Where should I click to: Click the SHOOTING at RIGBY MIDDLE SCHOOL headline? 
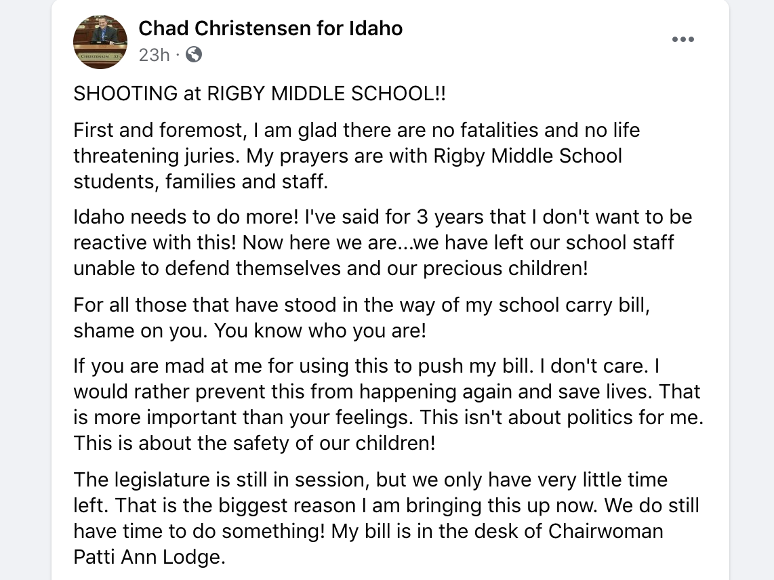click(260, 94)
